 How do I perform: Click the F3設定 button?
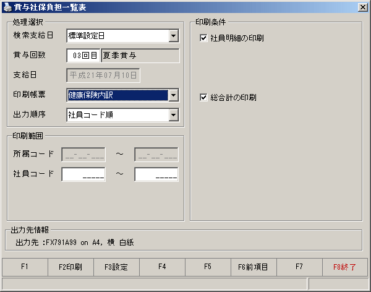(x=116, y=267)
